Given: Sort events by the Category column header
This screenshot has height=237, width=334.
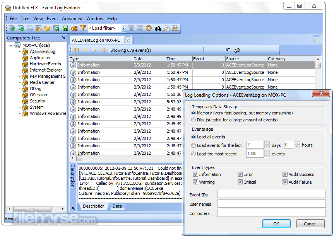Looking at the screenshot, I should pos(291,59).
